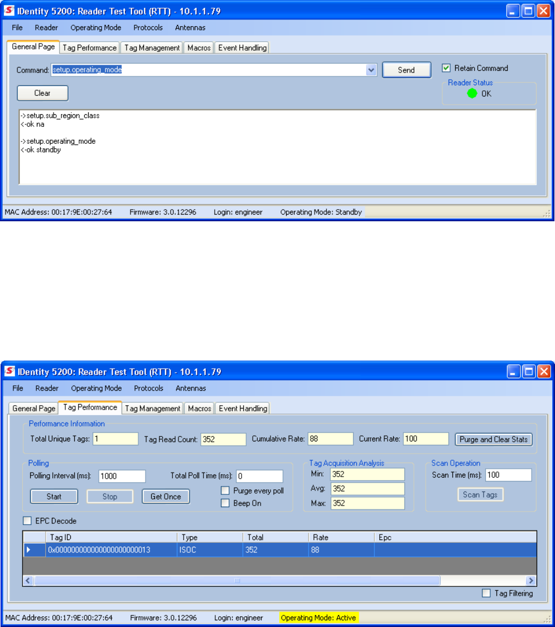Click the Polling Interval (ms) field
Screen dimensions: 555x627
point(122,476)
